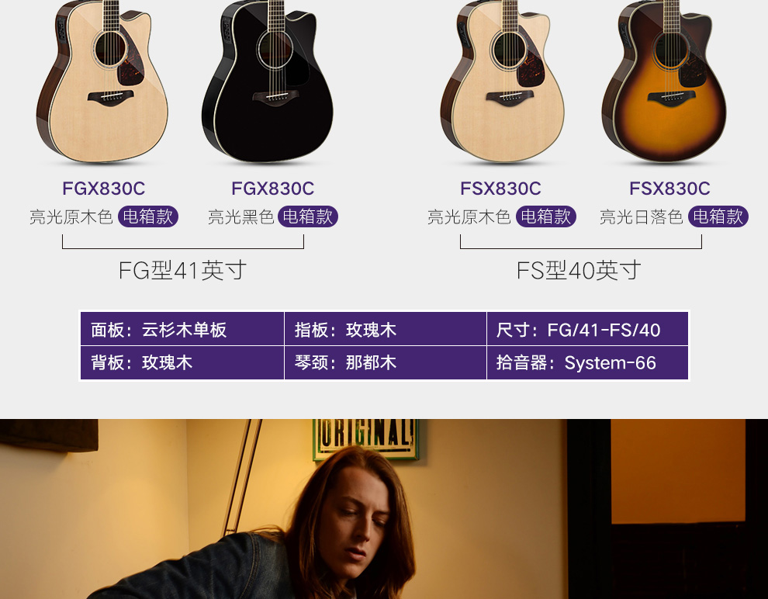Click the sunburst FSX830C guitar image
The height and width of the screenshot is (599, 768).
tap(665, 81)
